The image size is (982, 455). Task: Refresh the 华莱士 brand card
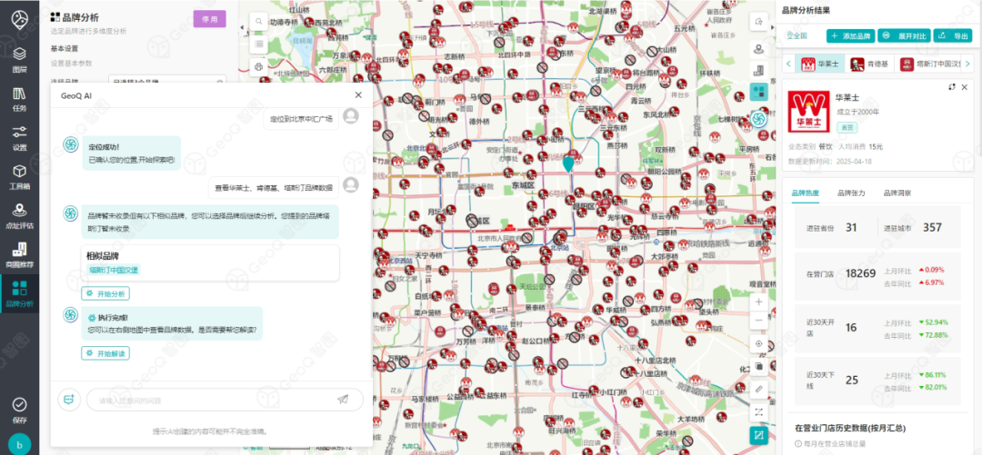coord(952,86)
